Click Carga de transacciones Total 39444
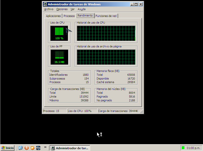The image size is (203, 151). click(x=85, y=93)
